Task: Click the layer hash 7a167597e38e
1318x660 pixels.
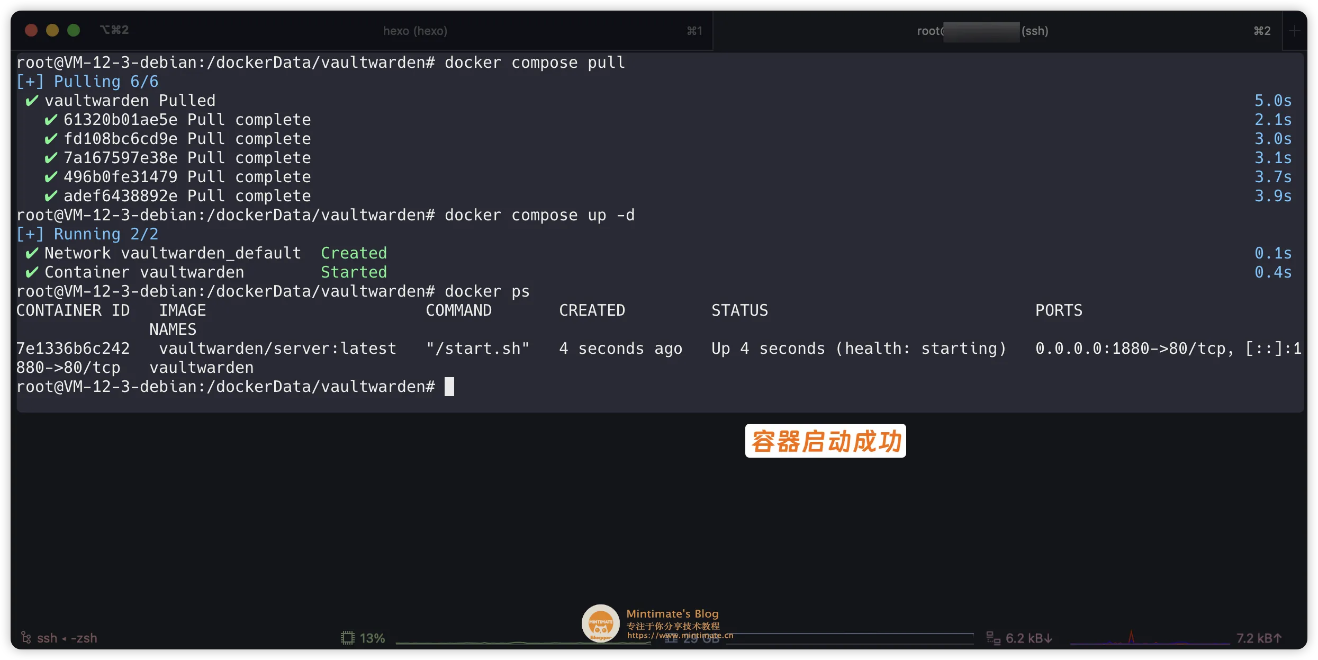Action: tap(121, 158)
